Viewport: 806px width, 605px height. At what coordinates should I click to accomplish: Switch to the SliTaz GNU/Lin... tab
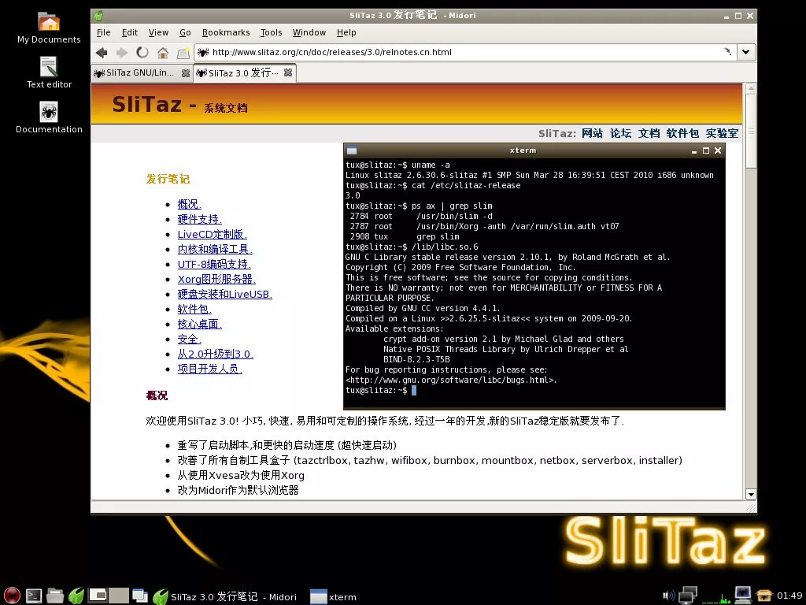[x=142, y=73]
